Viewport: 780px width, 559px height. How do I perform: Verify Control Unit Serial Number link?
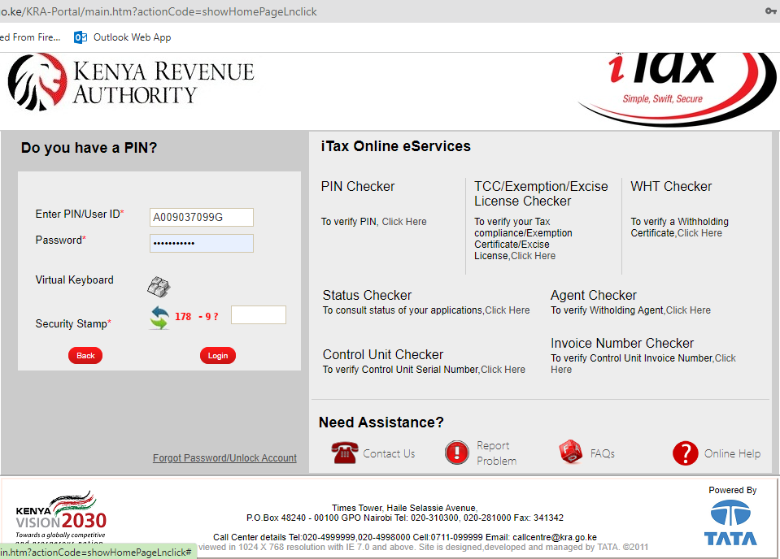(x=503, y=369)
